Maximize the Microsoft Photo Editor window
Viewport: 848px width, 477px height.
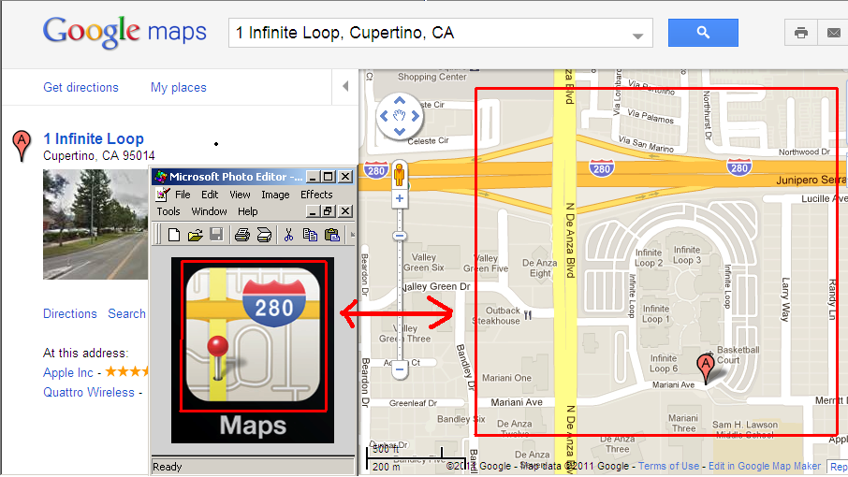pyautogui.click(x=328, y=177)
